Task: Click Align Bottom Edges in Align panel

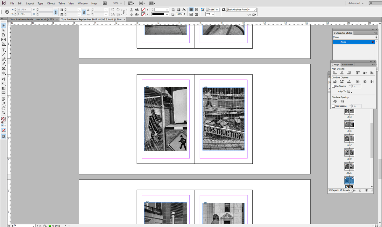Action: (x=372, y=73)
